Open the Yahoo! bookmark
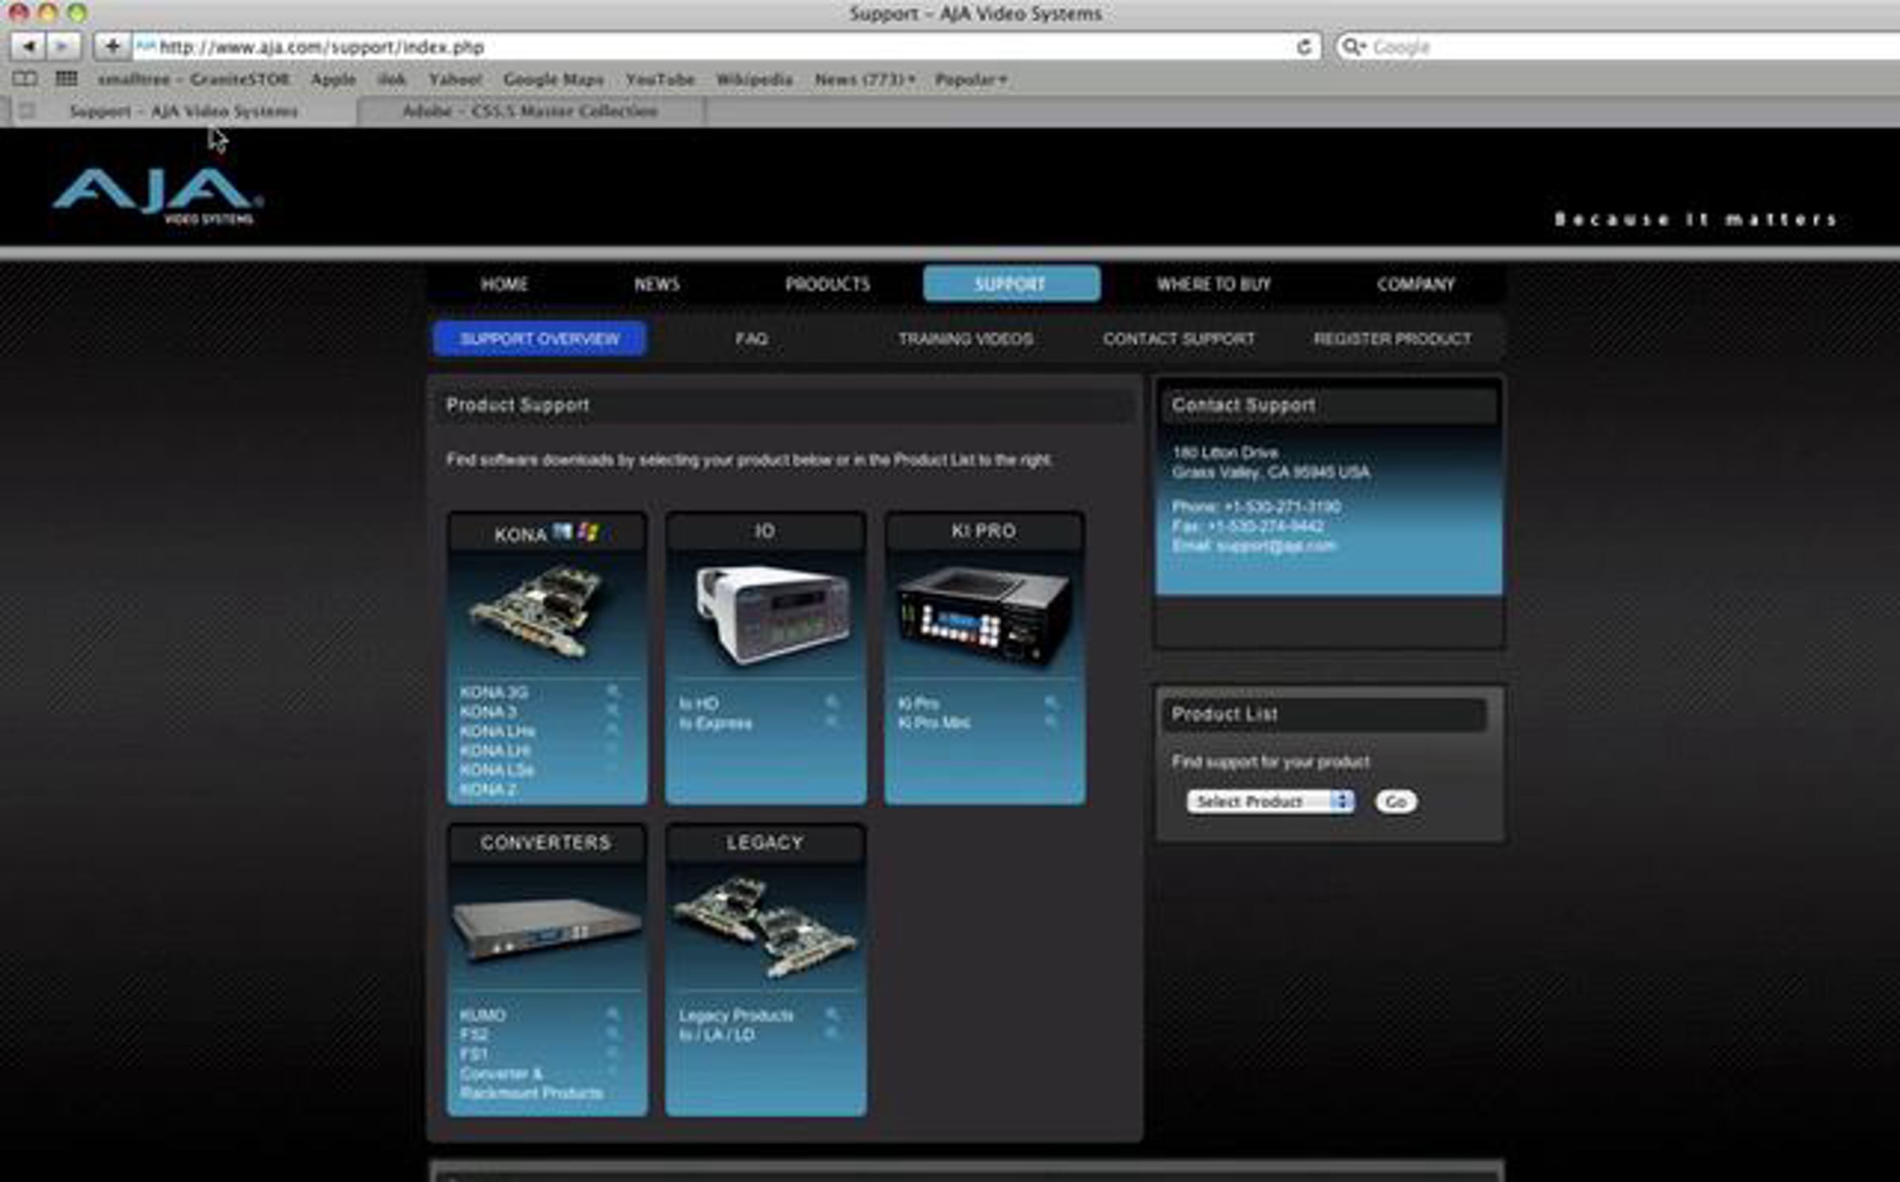This screenshot has height=1182, width=1900. pos(455,79)
